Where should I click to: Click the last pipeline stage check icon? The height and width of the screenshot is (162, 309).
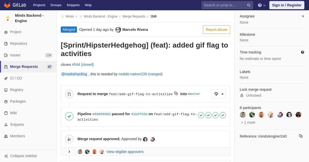coord(223,115)
